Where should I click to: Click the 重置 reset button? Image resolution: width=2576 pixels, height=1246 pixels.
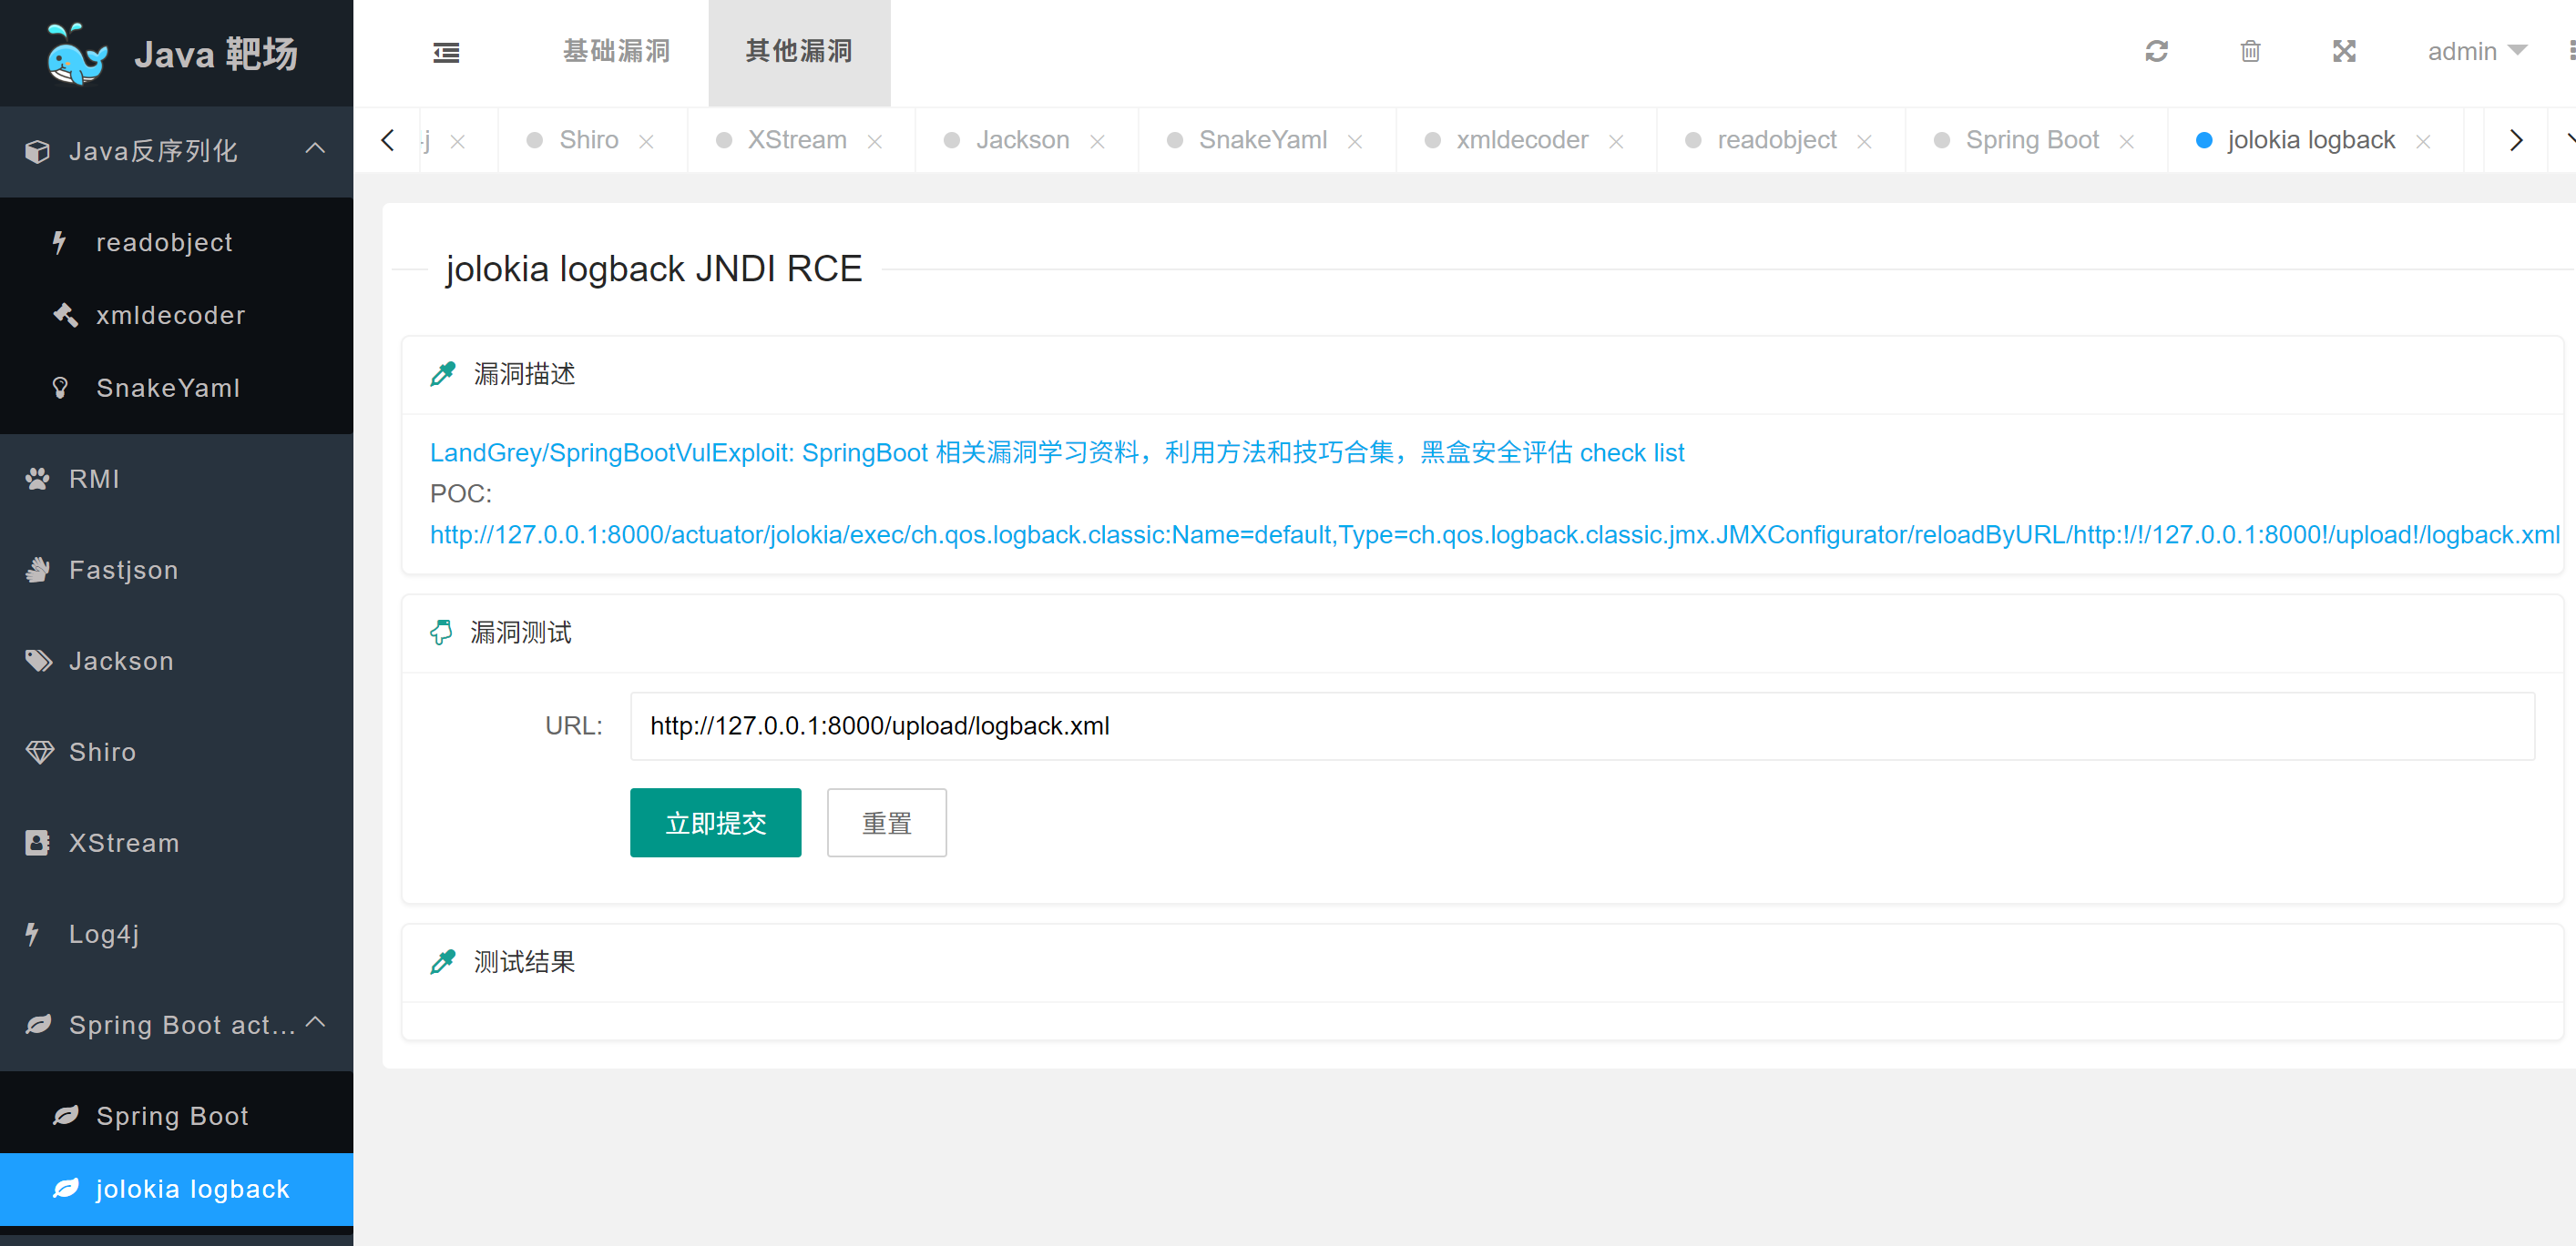[x=886, y=824]
